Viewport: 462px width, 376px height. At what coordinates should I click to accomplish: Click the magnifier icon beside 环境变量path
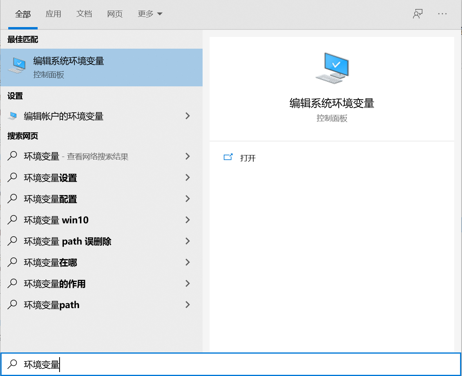click(12, 305)
